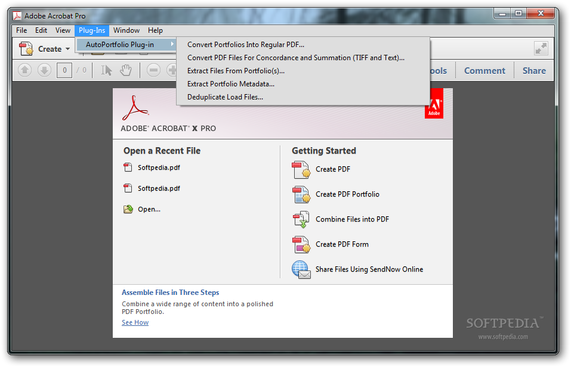Image resolution: width=571 pixels, height=367 pixels.
Task: Click the SendNow globe envelope icon
Action: point(301,269)
